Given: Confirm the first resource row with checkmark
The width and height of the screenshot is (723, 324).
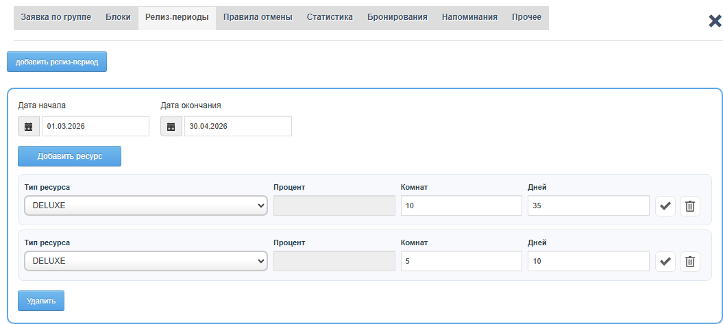Looking at the screenshot, I should click(x=665, y=205).
